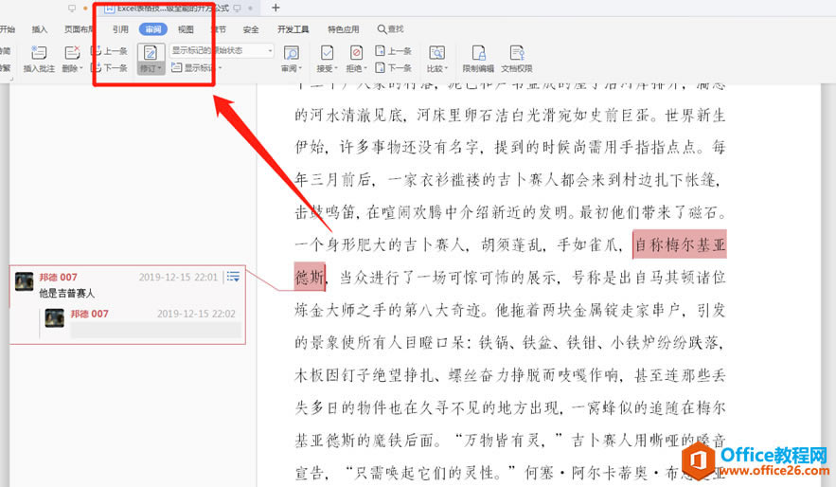Toggle the 修订 track changes icon
This screenshot has width=836, height=487.
[151, 53]
